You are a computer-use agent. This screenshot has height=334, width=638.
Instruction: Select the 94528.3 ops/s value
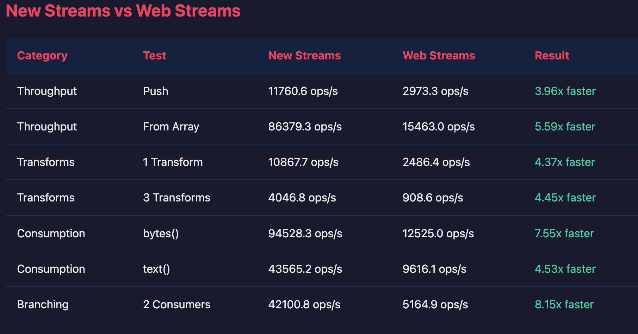[x=305, y=233]
